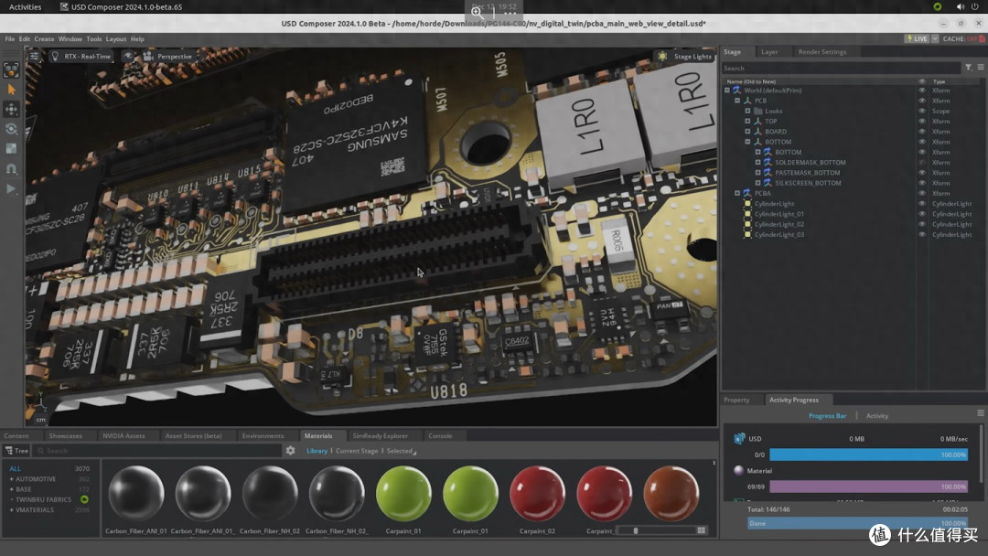Activate the Move tool

tap(11, 110)
